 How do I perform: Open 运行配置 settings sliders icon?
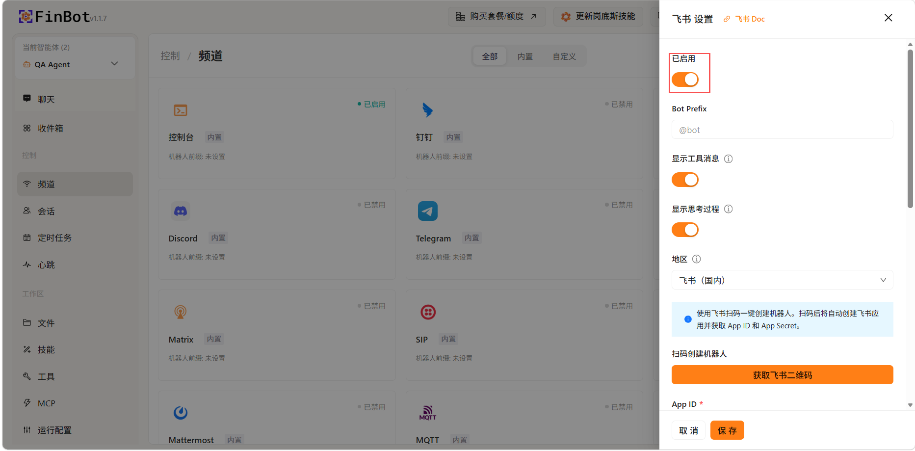(27, 430)
